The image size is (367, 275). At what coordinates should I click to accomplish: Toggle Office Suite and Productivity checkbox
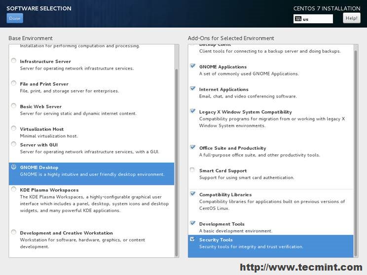[192, 147]
